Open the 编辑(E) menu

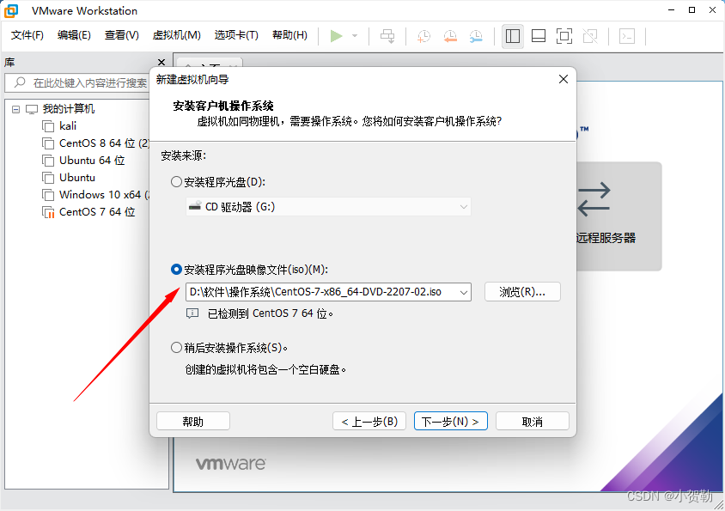(74, 35)
